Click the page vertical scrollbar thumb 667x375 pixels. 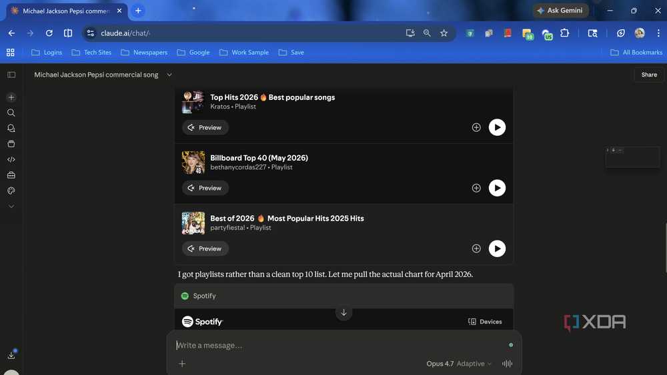tap(665, 248)
